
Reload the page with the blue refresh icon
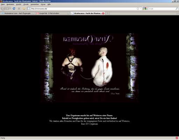[14, 8]
